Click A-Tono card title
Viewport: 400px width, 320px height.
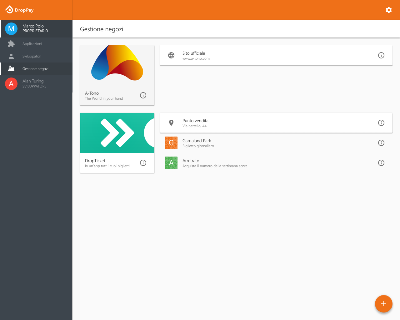[x=92, y=93]
